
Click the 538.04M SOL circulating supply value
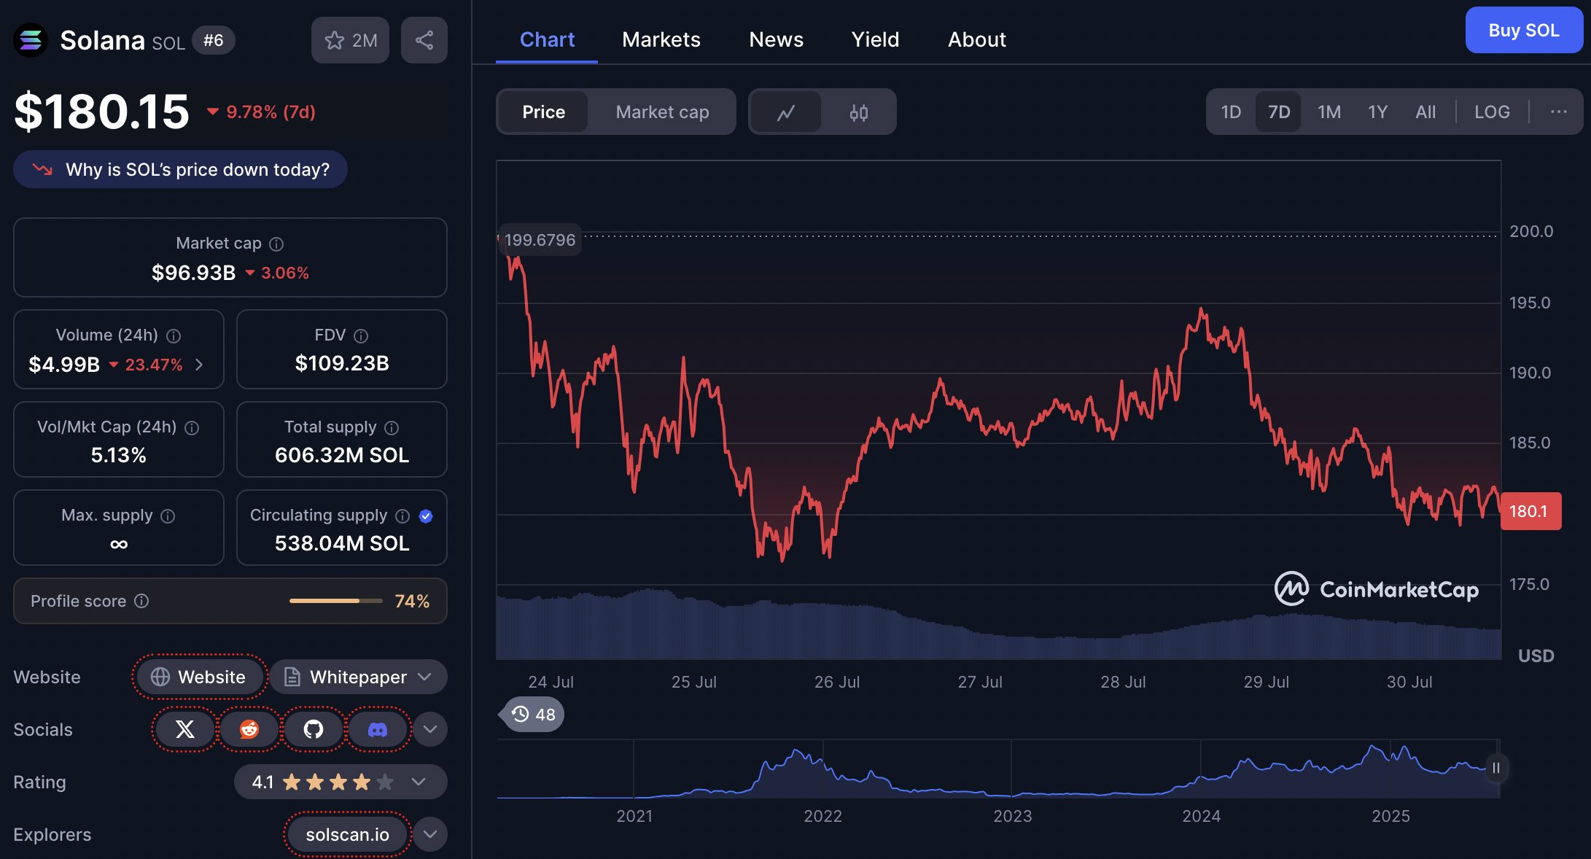click(342, 543)
